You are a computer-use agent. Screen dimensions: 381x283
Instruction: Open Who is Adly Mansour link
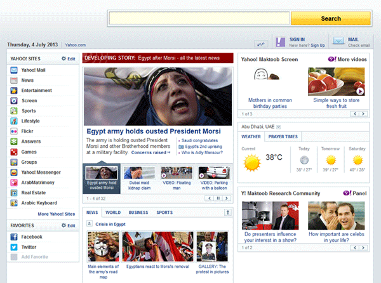202,153
